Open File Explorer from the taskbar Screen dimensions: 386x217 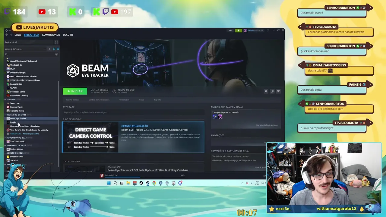click(x=128, y=183)
